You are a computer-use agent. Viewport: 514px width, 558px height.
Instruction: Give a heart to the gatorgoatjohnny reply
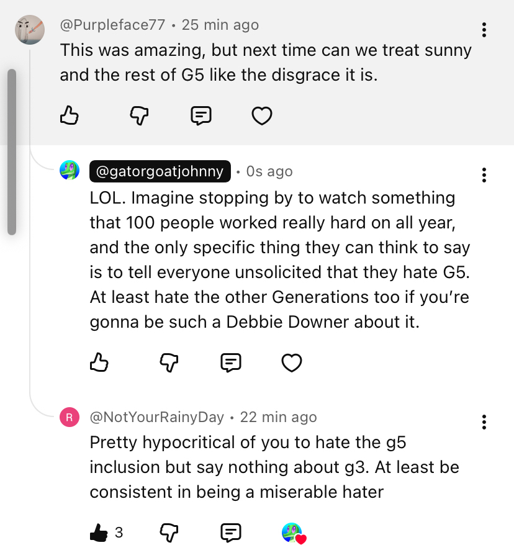[291, 362]
